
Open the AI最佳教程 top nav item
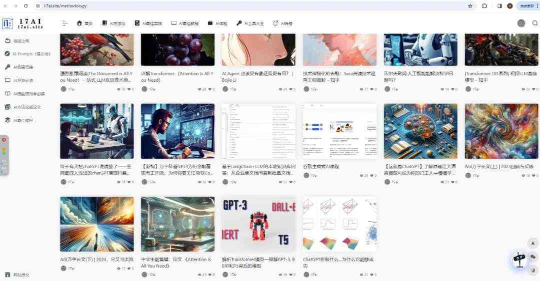click(x=185, y=23)
